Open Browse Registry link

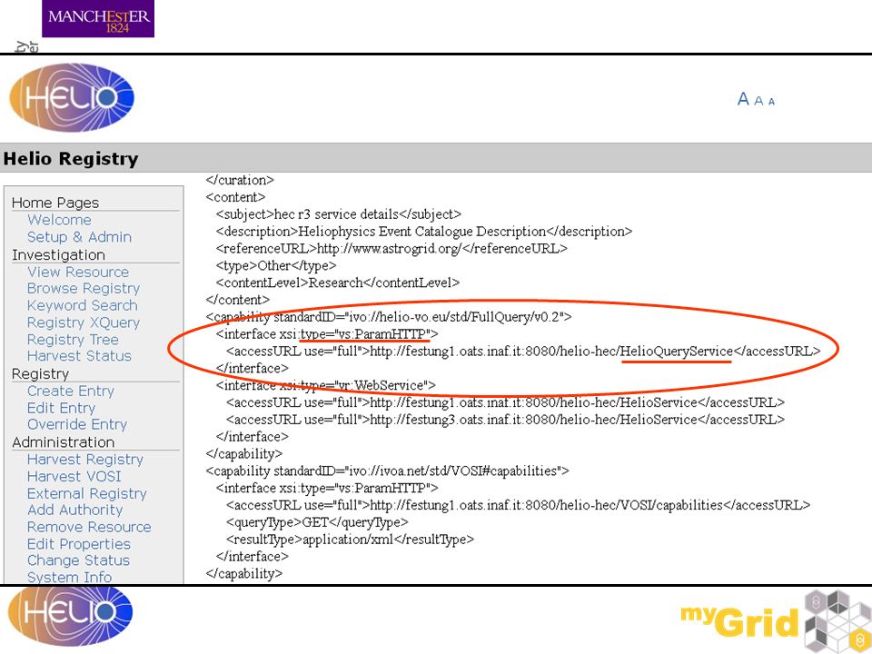click(x=84, y=289)
